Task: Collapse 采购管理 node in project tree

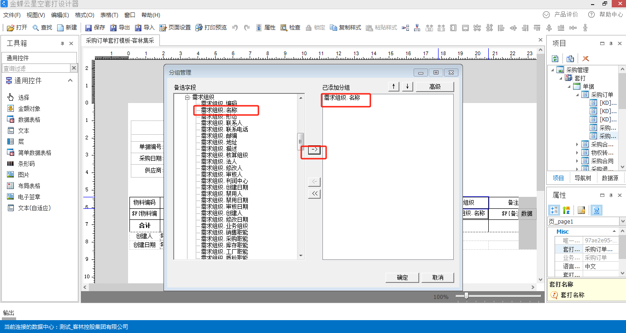Action: [x=552, y=70]
